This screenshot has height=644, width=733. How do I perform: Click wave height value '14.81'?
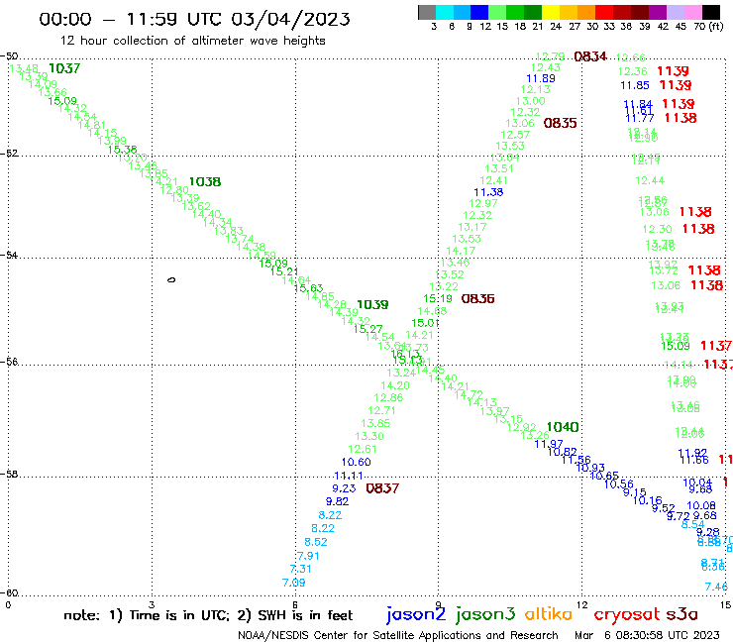click(x=91, y=125)
